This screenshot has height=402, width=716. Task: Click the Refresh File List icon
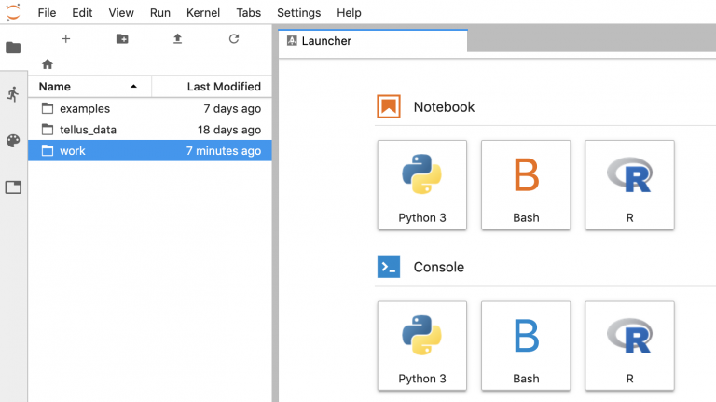[x=234, y=39]
